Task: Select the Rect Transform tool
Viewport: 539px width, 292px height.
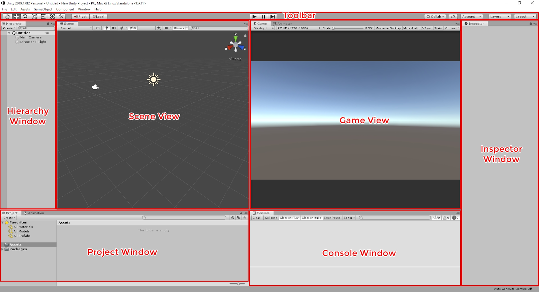Action: click(x=43, y=17)
